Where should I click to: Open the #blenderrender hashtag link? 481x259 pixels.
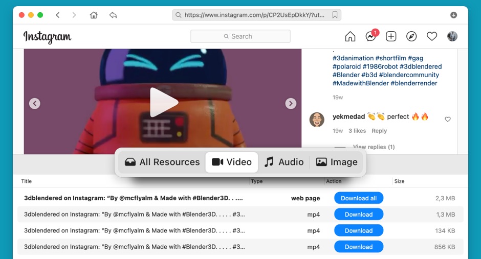414,83
